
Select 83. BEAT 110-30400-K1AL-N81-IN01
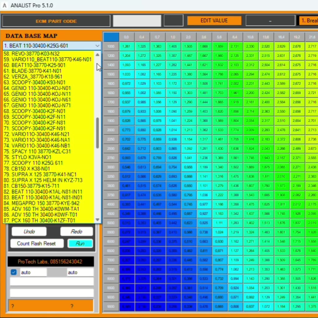click(x=48, y=197)
